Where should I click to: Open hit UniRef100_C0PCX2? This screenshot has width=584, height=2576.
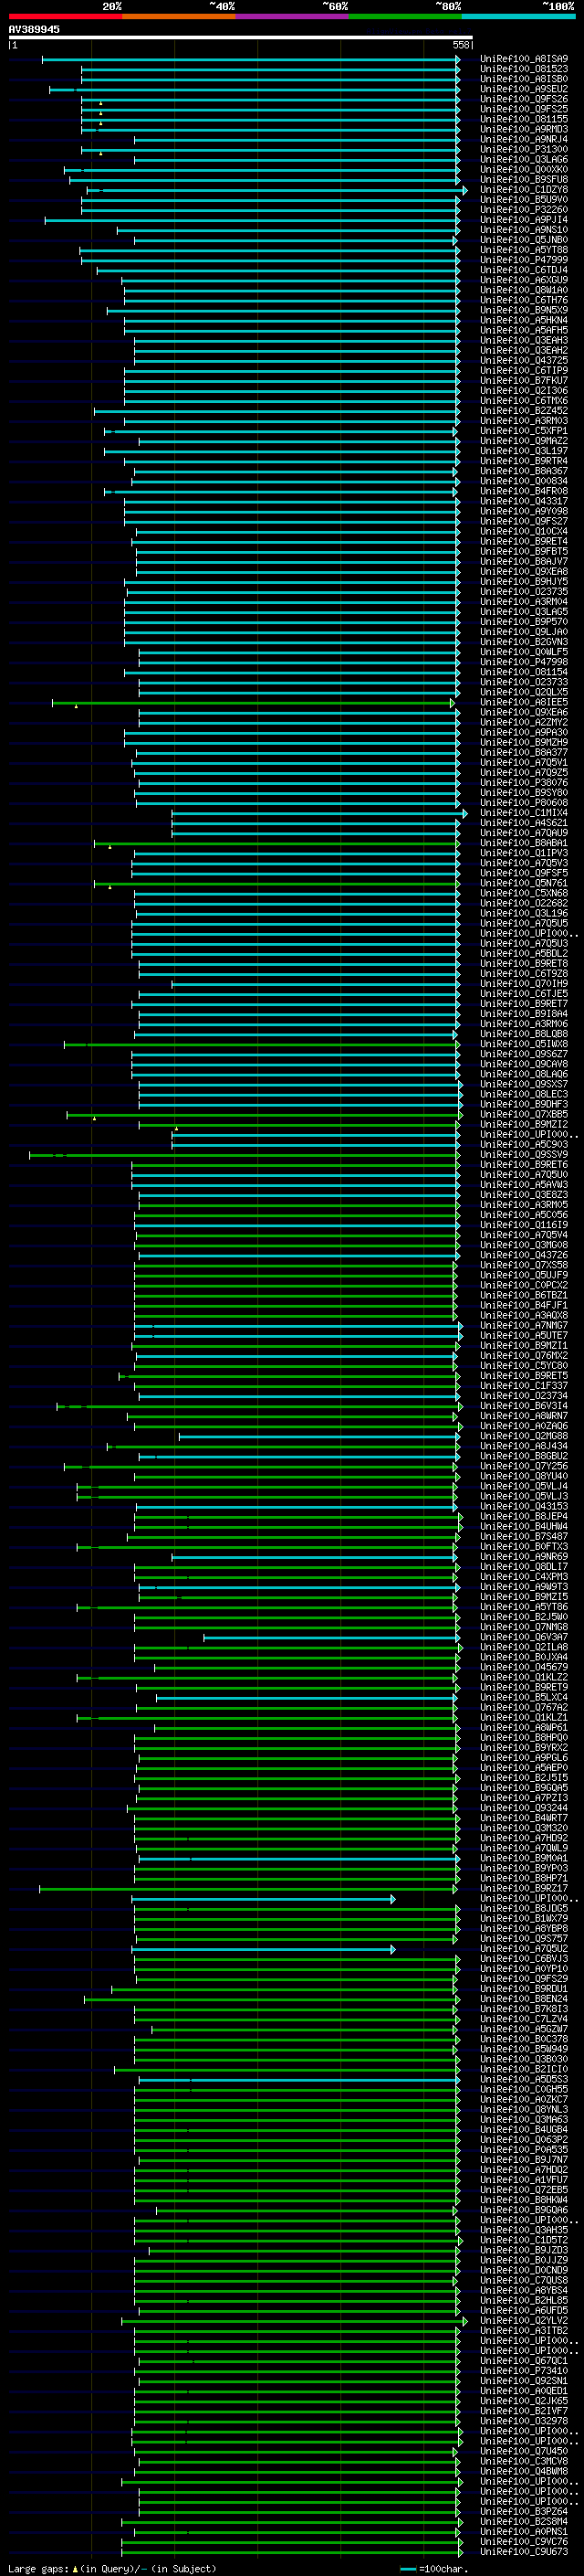[x=524, y=1285]
